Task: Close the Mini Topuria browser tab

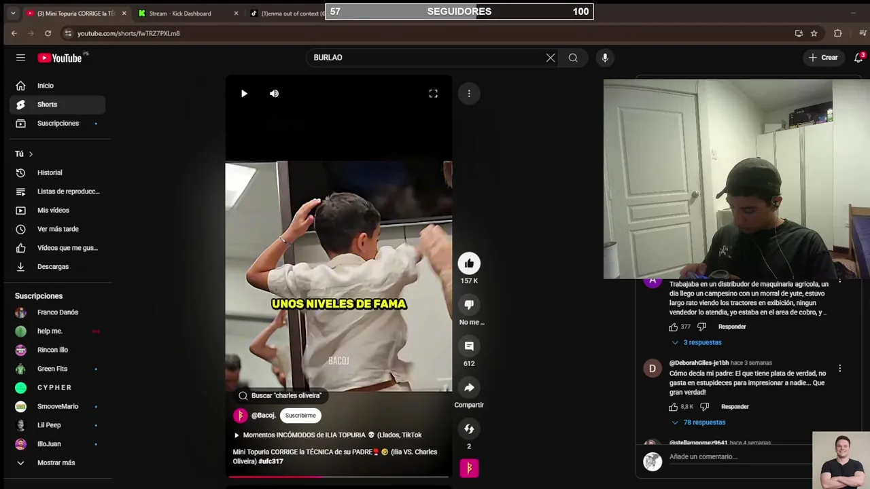Action: point(124,13)
